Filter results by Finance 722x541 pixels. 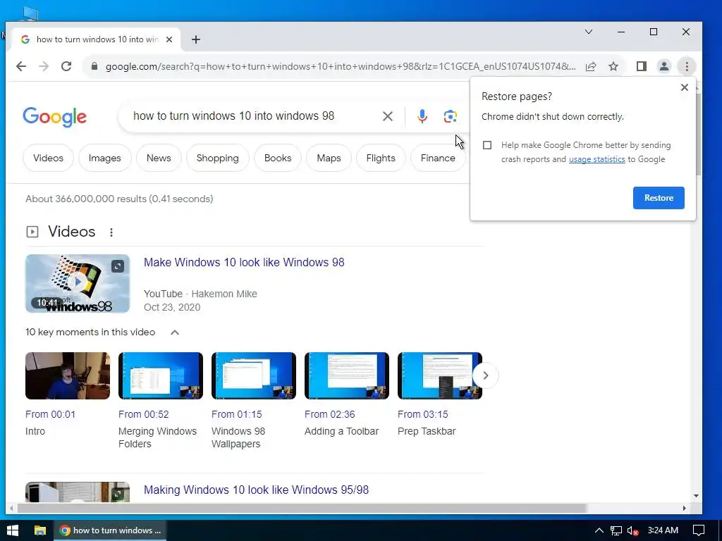coord(438,158)
